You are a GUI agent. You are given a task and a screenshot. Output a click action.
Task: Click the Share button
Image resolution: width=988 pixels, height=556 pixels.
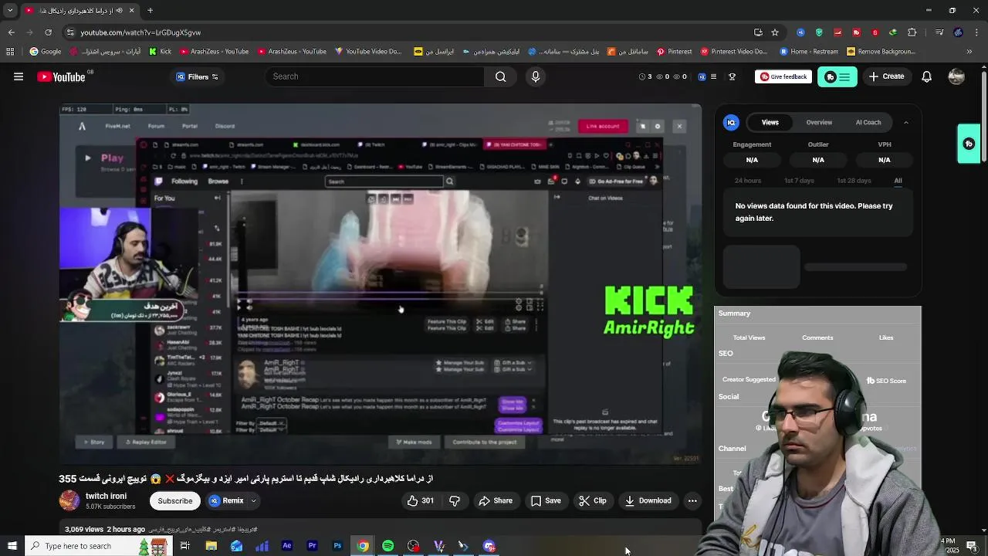[x=496, y=500]
